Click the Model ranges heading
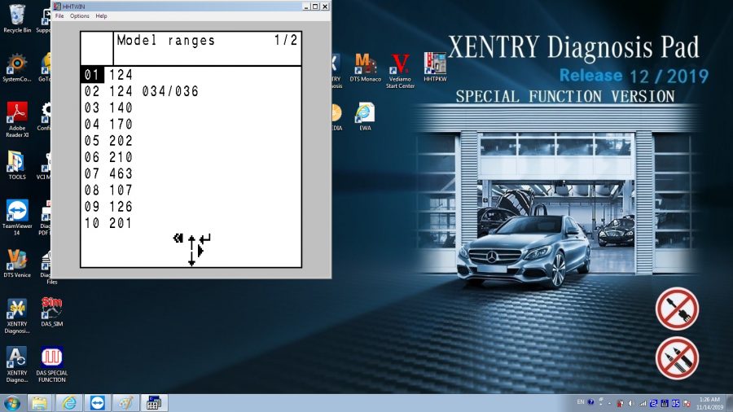This screenshot has width=733, height=412. pyautogui.click(x=165, y=41)
